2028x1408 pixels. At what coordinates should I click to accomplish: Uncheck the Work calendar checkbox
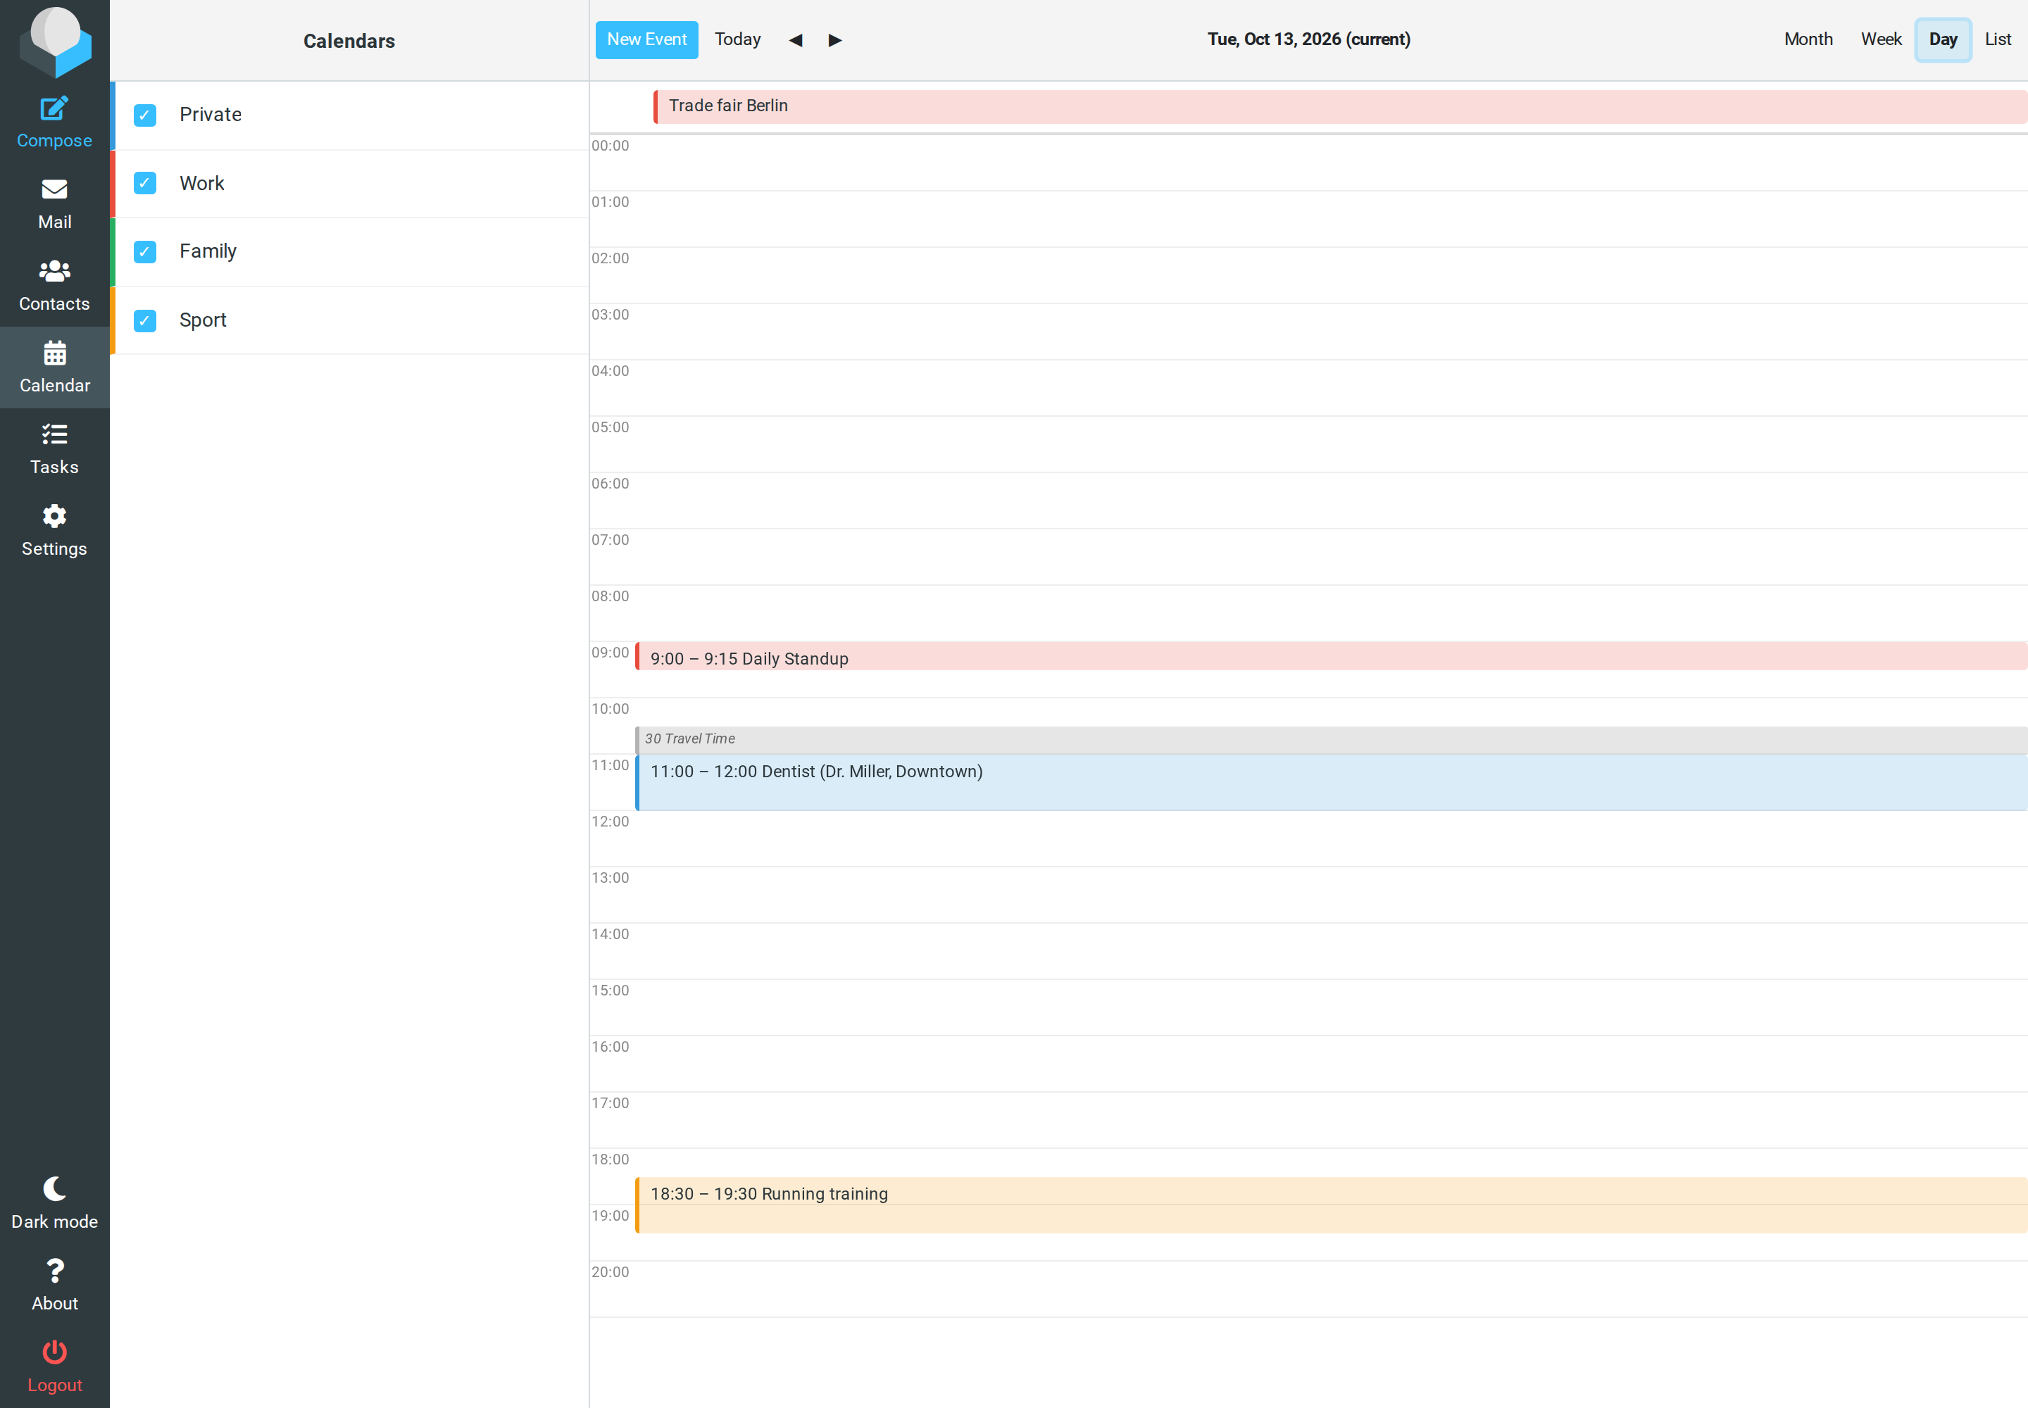coord(145,182)
